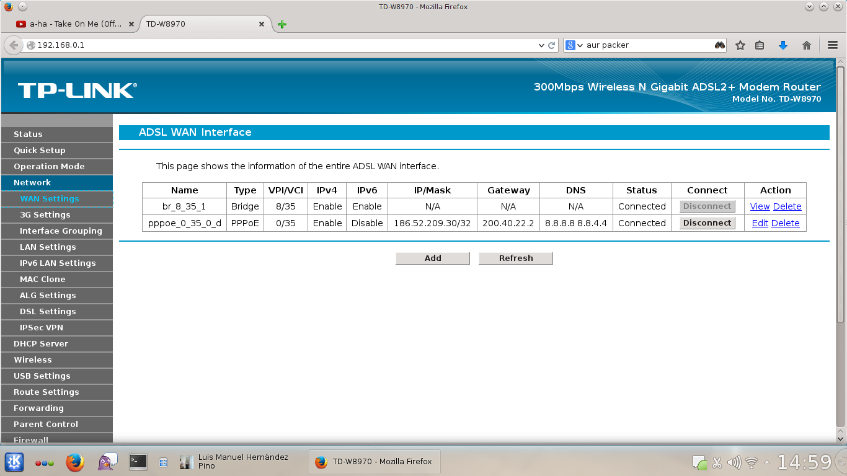Click the colored dots activities icon in taskbar
Viewport: 847px width, 476px height.
point(45,462)
